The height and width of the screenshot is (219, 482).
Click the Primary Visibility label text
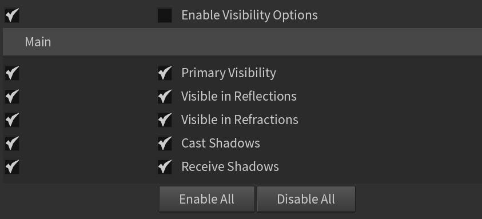(229, 73)
